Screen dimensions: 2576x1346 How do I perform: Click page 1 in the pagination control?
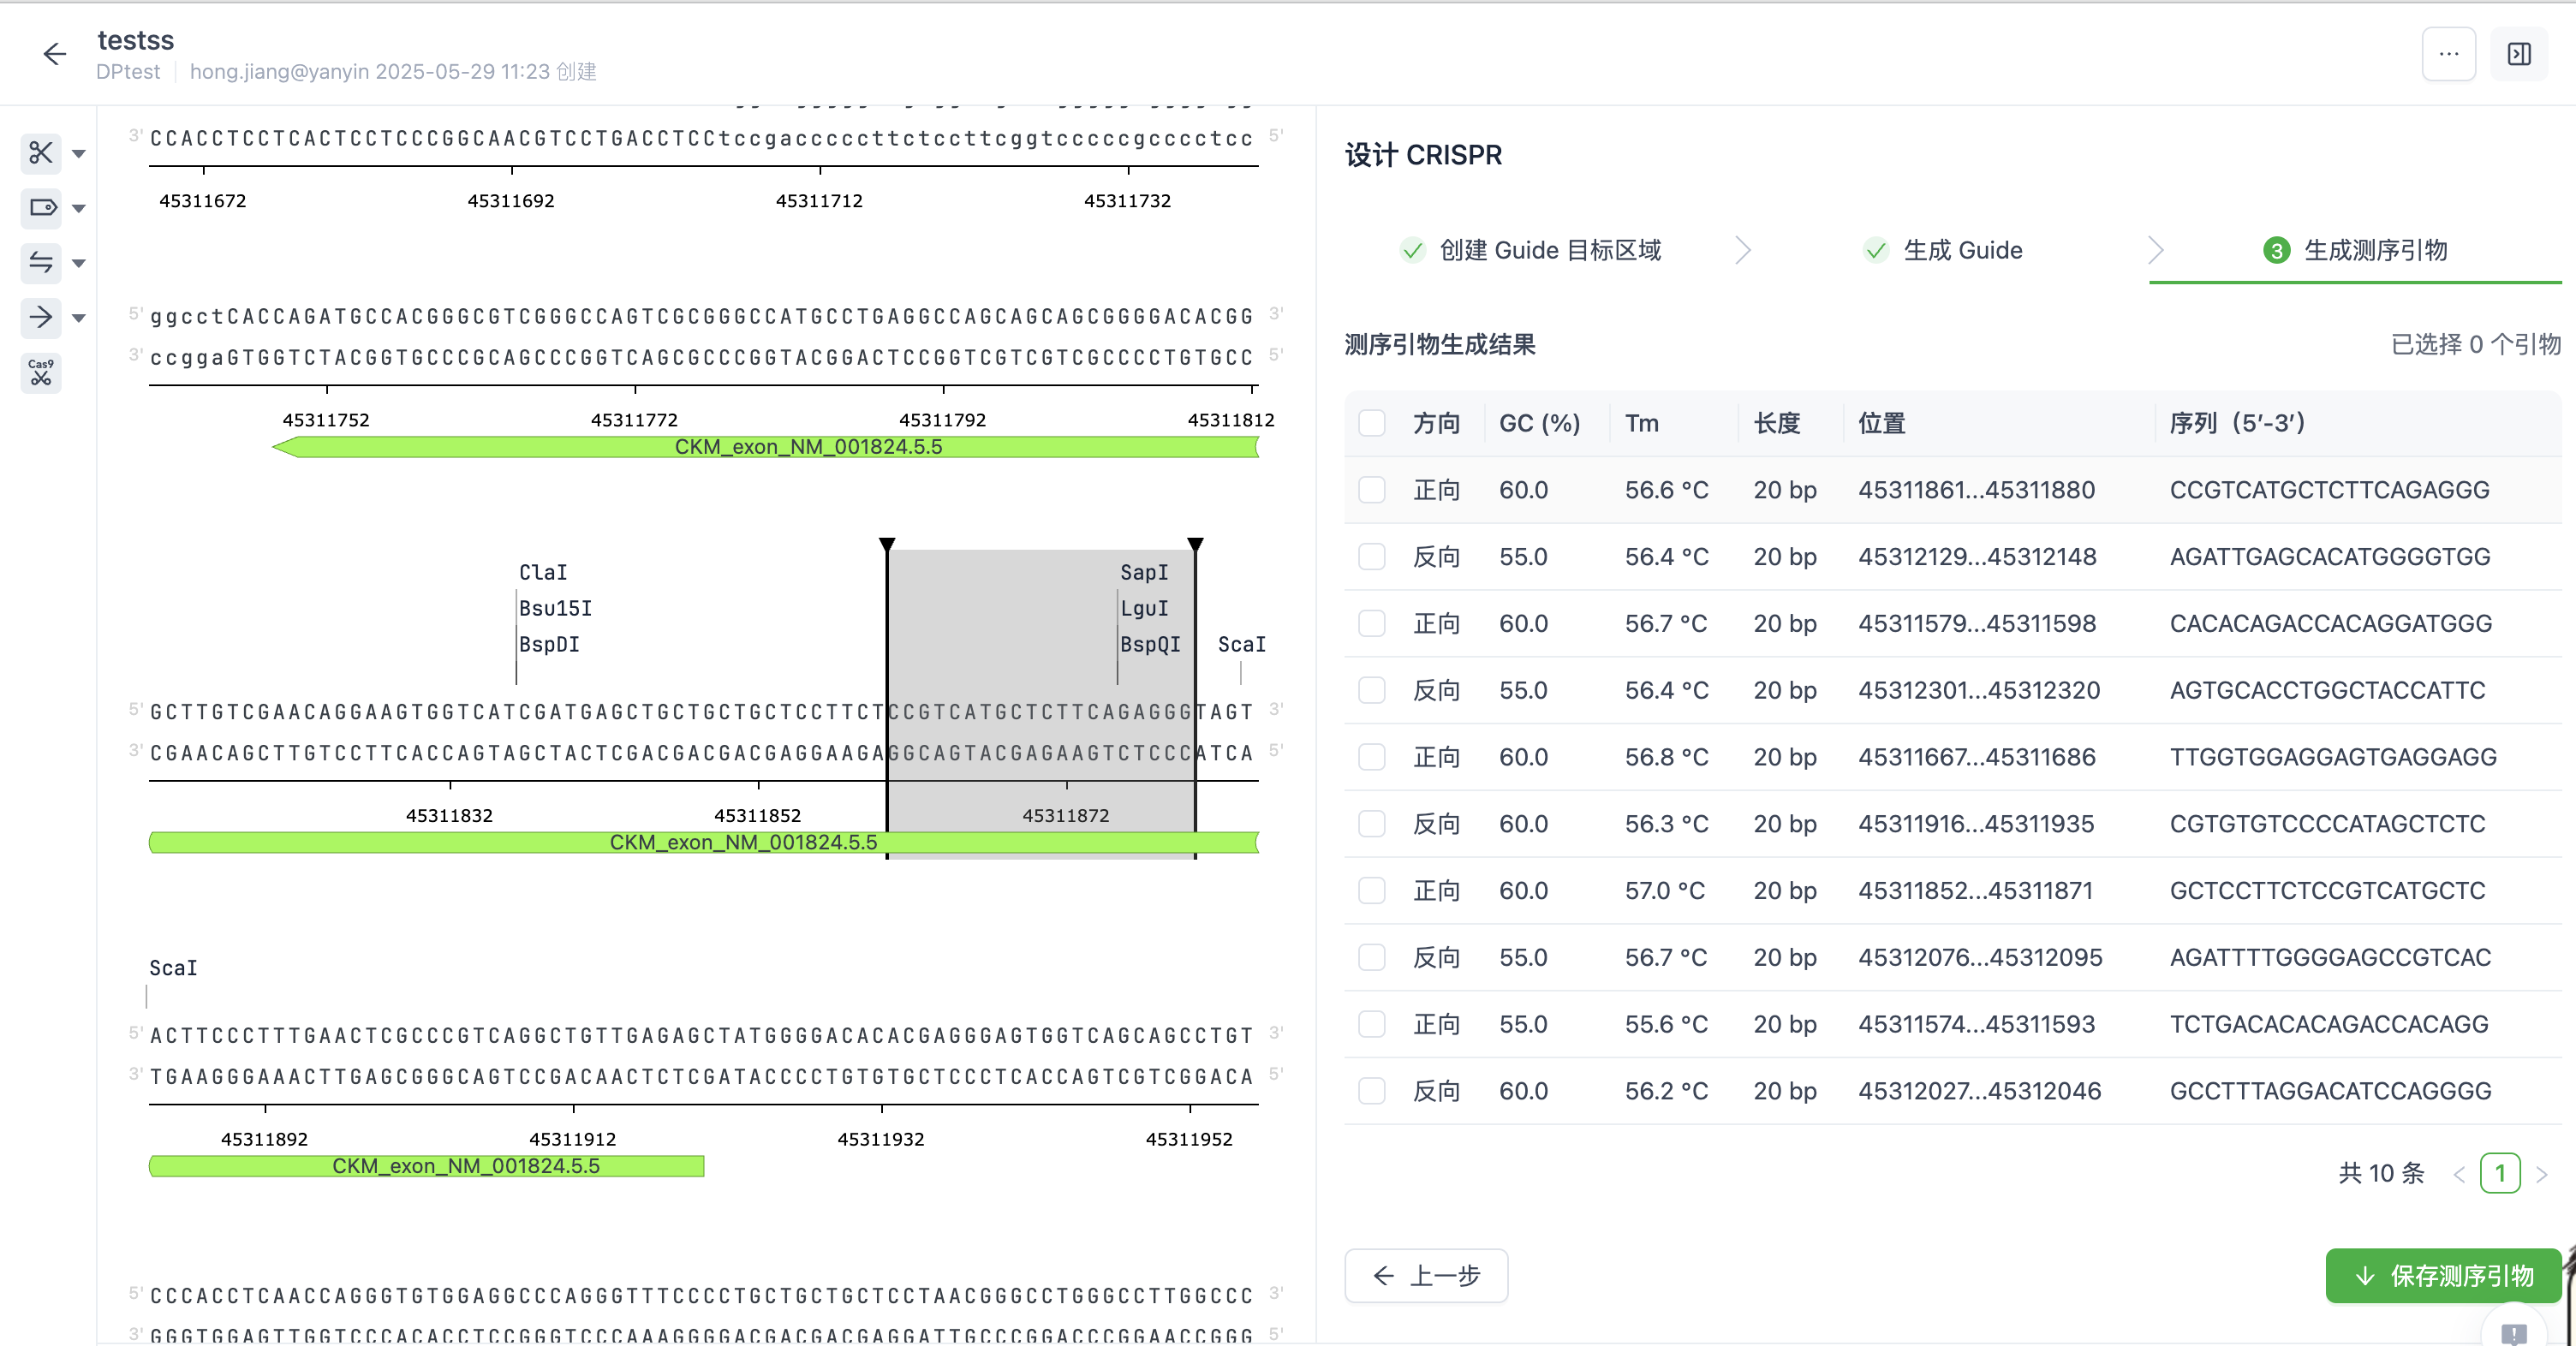point(2501,1173)
